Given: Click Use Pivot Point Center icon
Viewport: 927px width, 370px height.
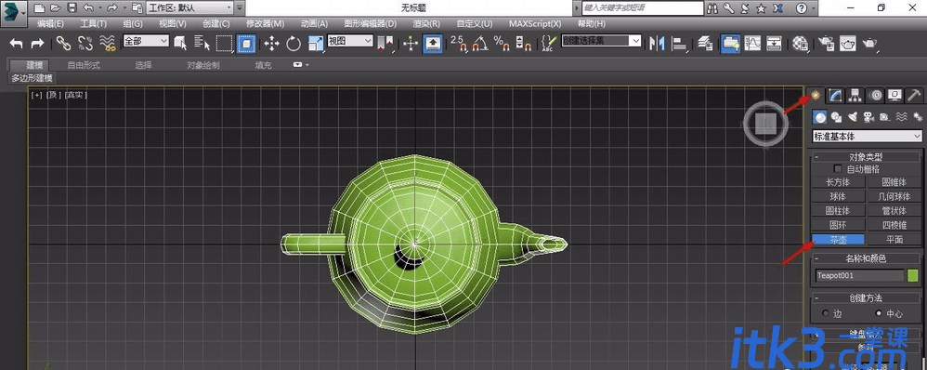Looking at the screenshot, I should (385, 43).
